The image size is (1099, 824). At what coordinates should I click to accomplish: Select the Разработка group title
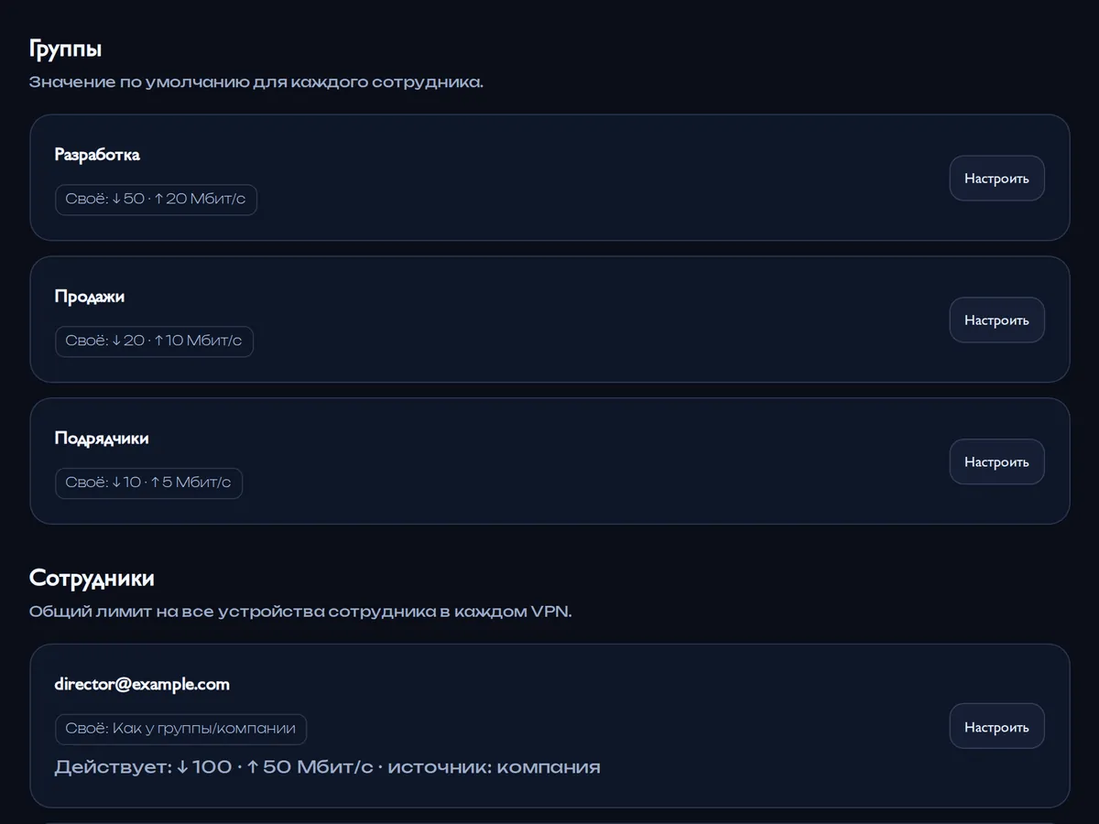(x=97, y=155)
